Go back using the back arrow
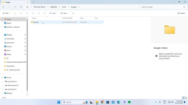Screen dimensions: 188x105 [x=3, y=7]
